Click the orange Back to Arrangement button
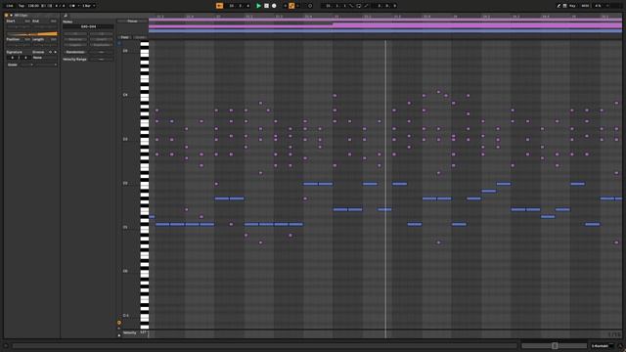The width and height of the screenshot is (626, 352). tap(219, 6)
